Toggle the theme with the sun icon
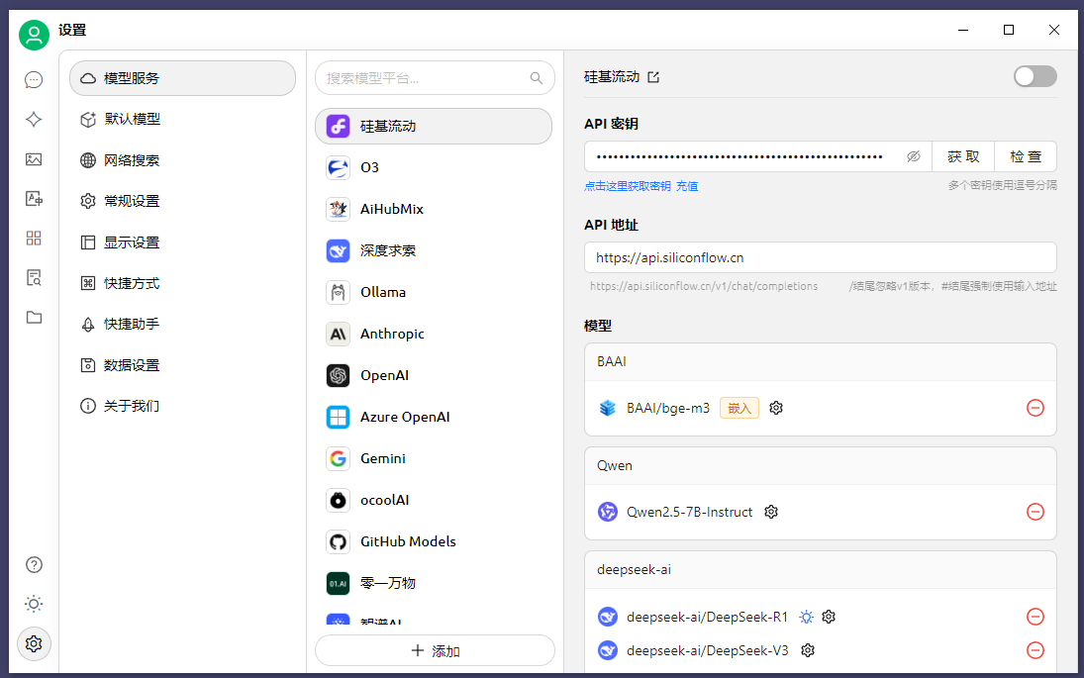 (x=33, y=604)
